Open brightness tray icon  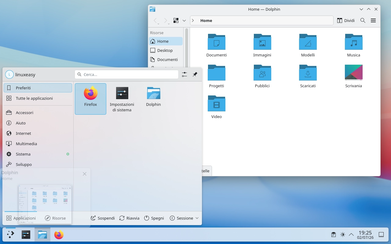tap(342, 235)
